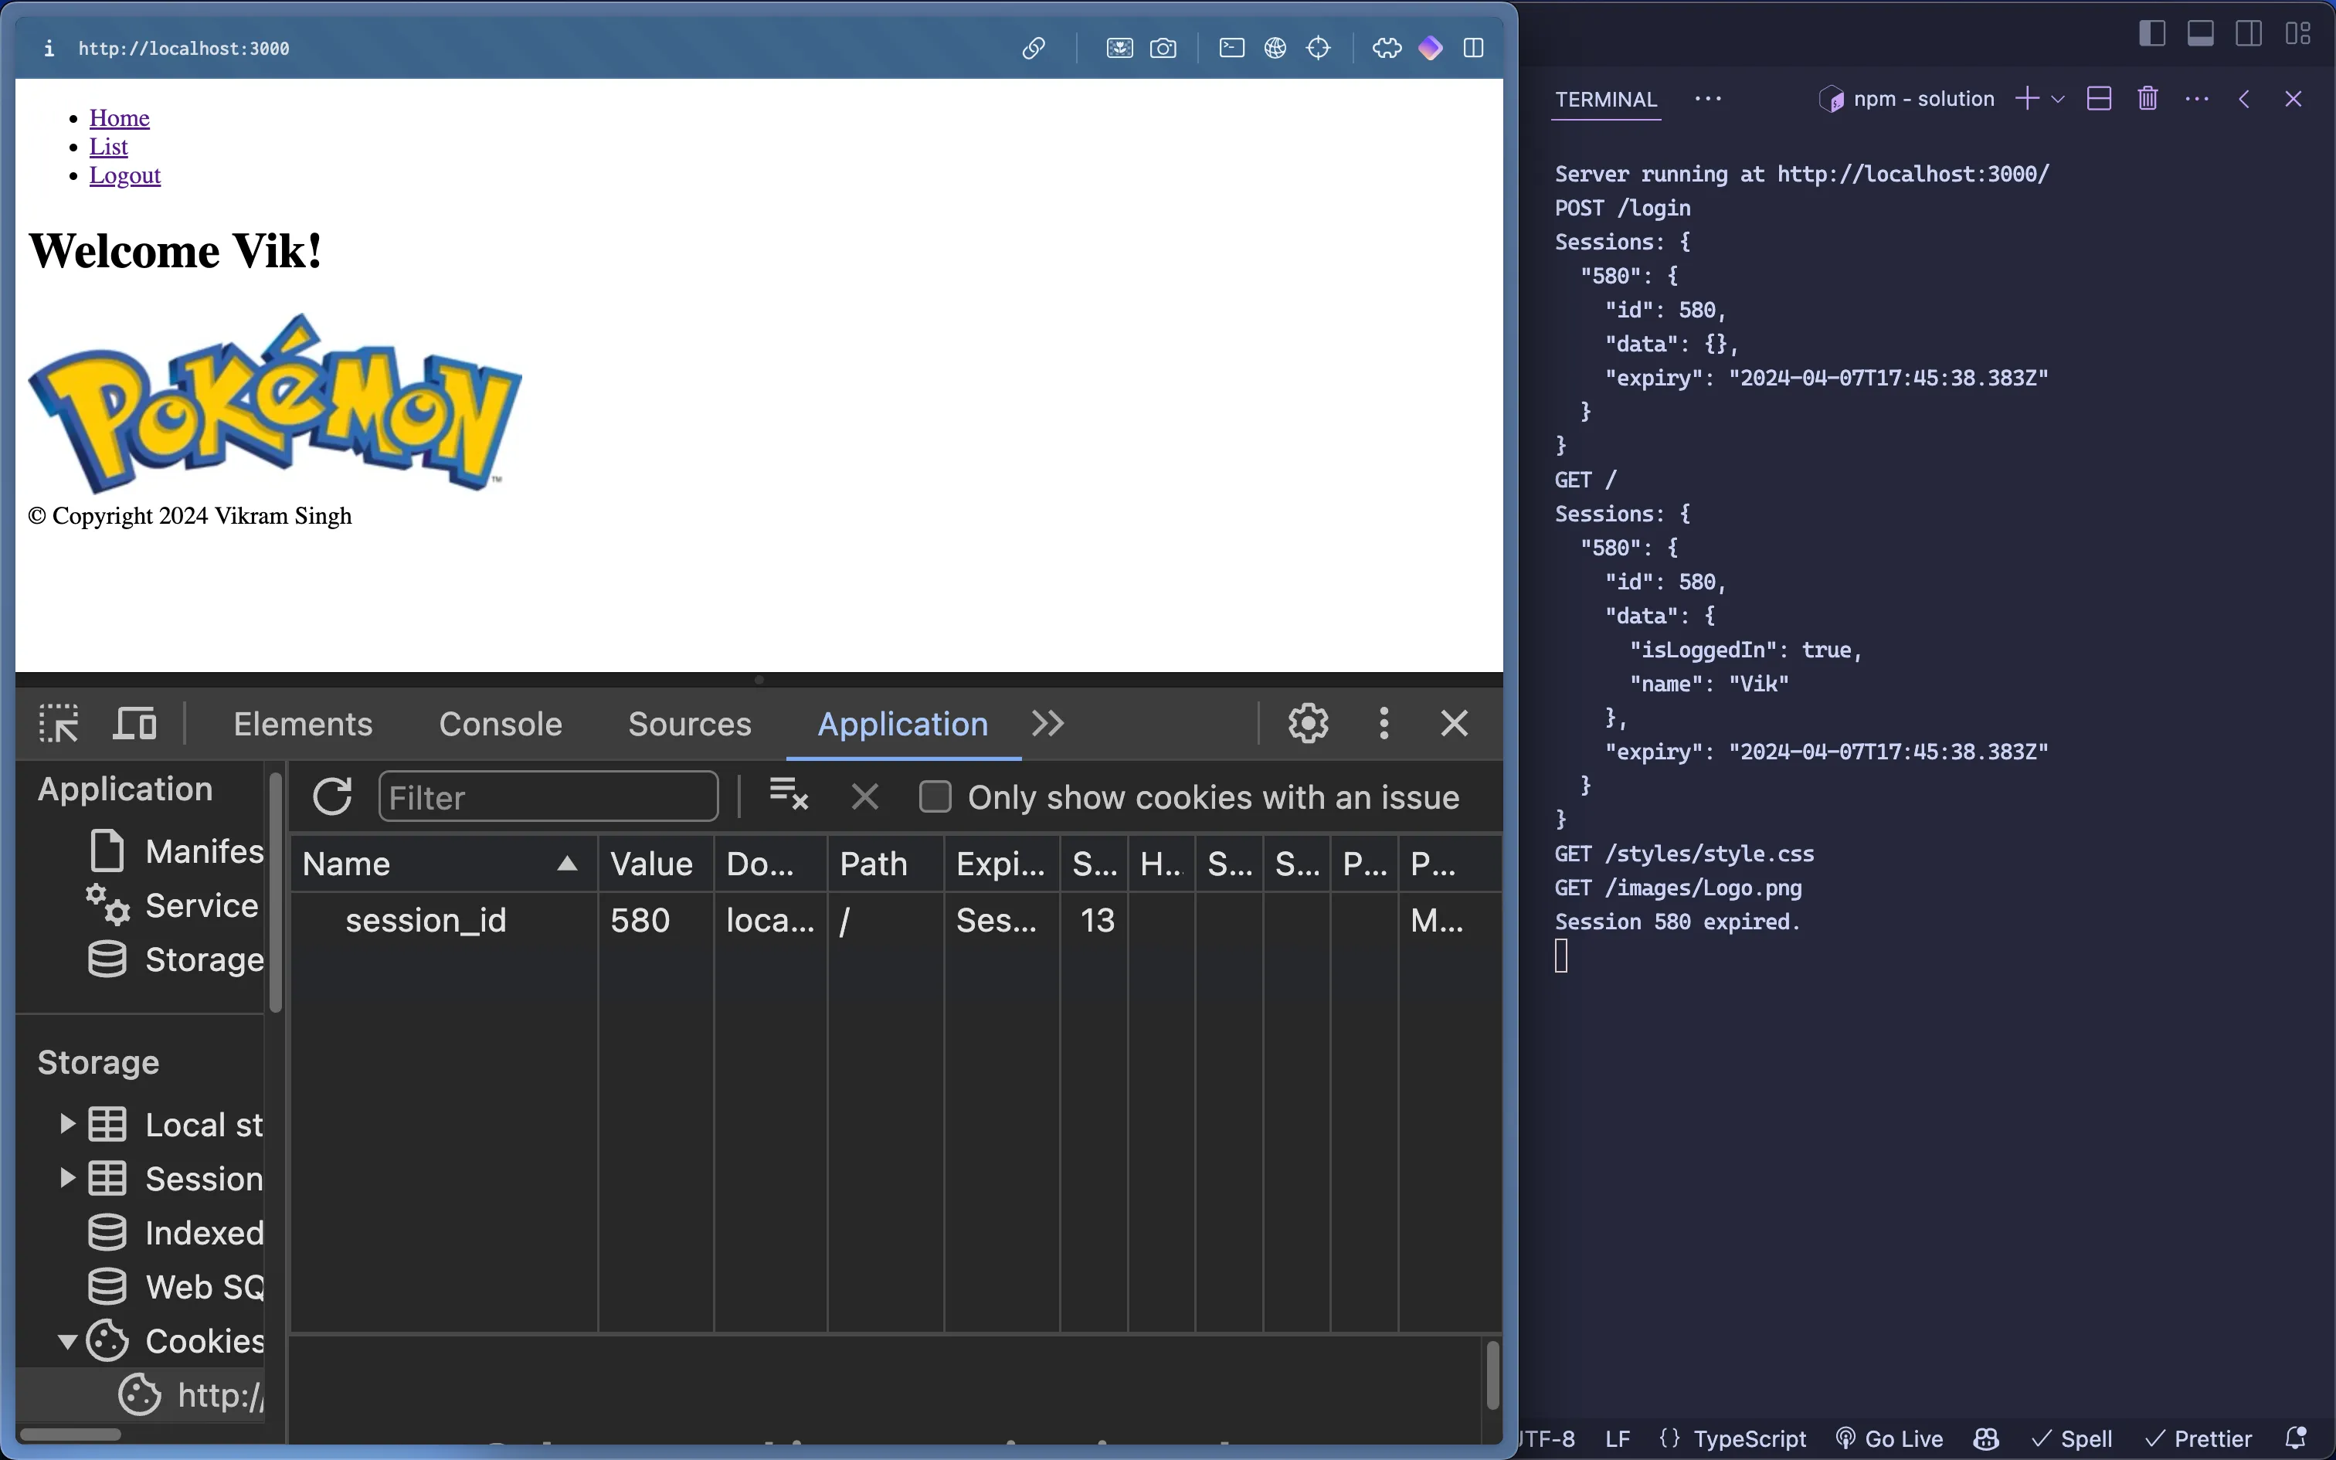2336x1460 pixels.
Task: Clear all cookies with the list-x icon
Action: (789, 795)
